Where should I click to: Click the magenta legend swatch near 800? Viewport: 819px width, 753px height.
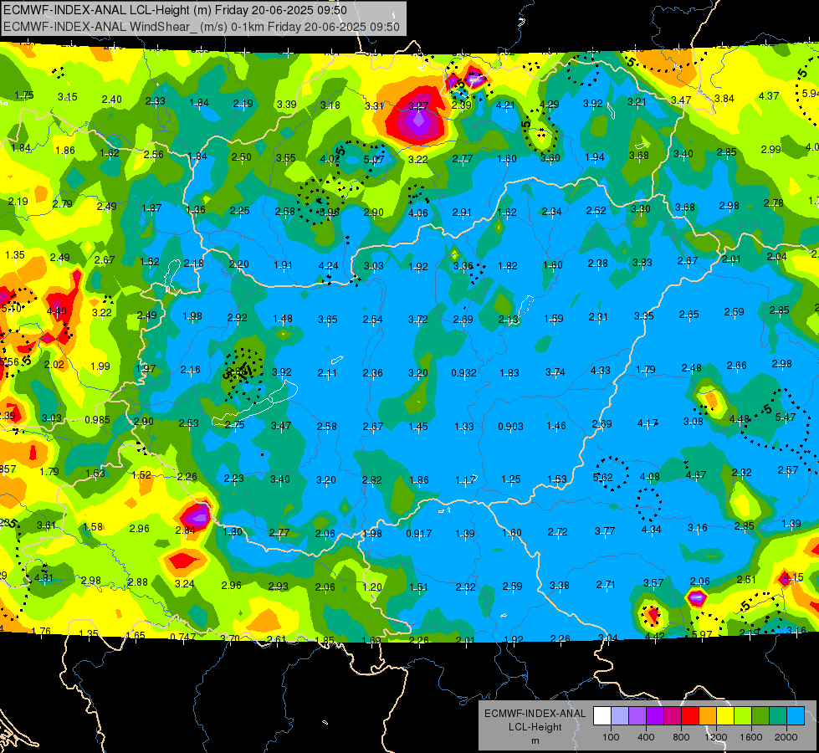[673, 716]
